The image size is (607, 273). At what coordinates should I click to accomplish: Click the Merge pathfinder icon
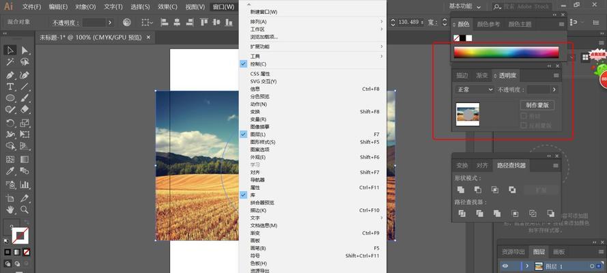coord(497,214)
